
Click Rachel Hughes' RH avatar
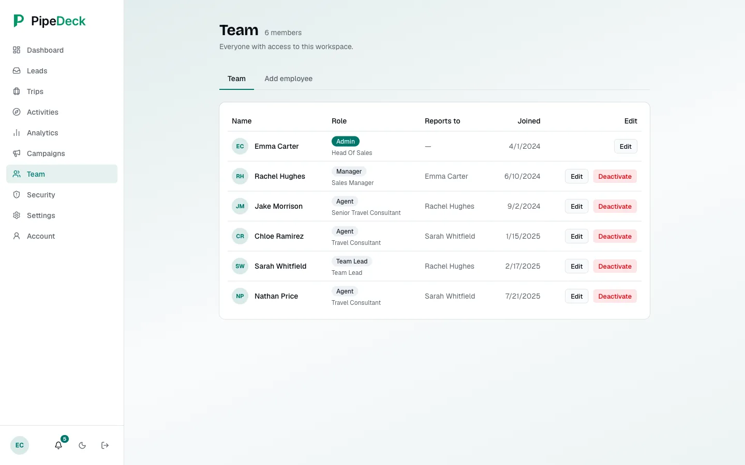coord(240,176)
